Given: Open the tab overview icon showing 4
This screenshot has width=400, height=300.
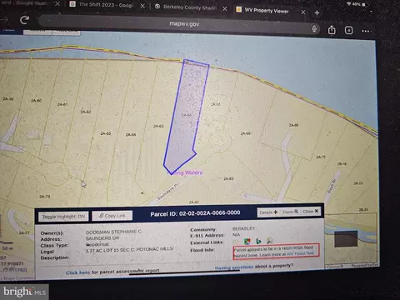Looking at the screenshot, I should (x=349, y=30).
